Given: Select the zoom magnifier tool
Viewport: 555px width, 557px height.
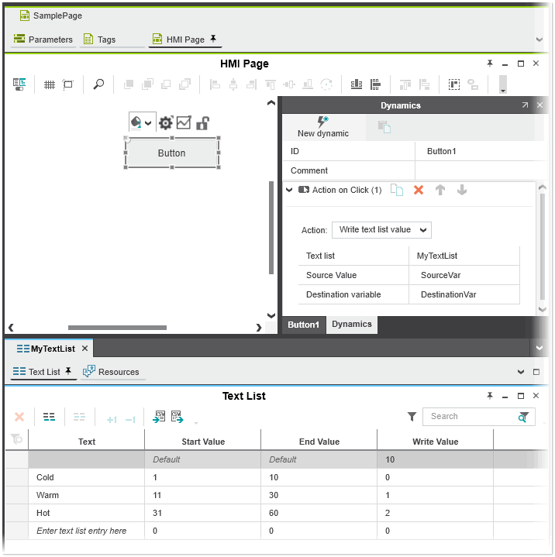Looking at the screenshot, I should click(98, 84).
